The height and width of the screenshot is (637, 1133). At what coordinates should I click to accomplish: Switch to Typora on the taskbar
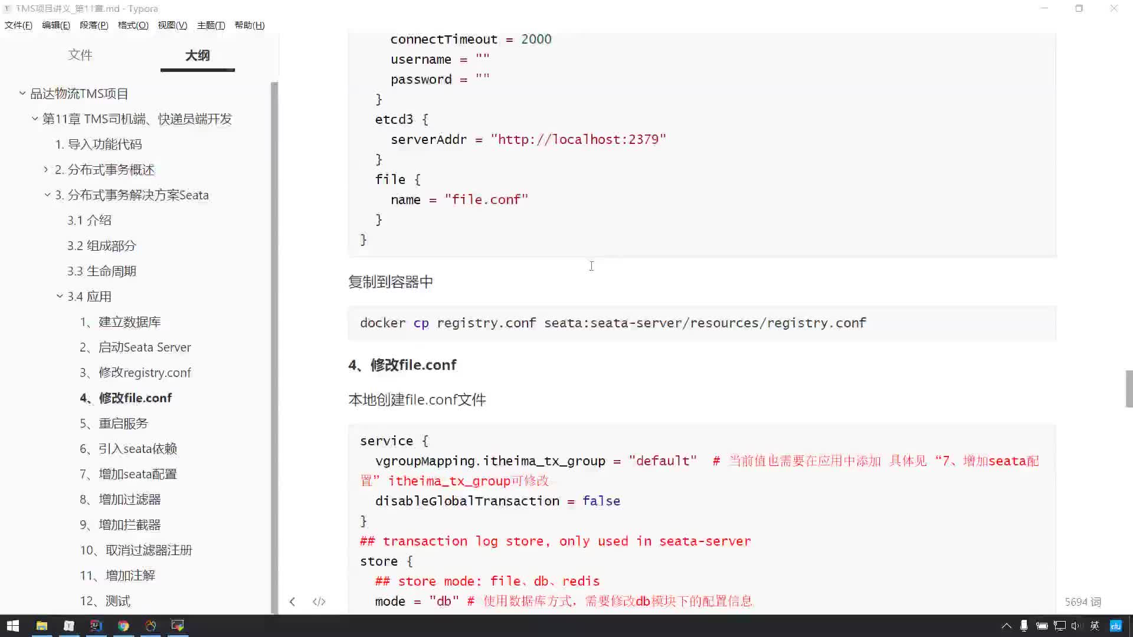(x=69, y=626)
